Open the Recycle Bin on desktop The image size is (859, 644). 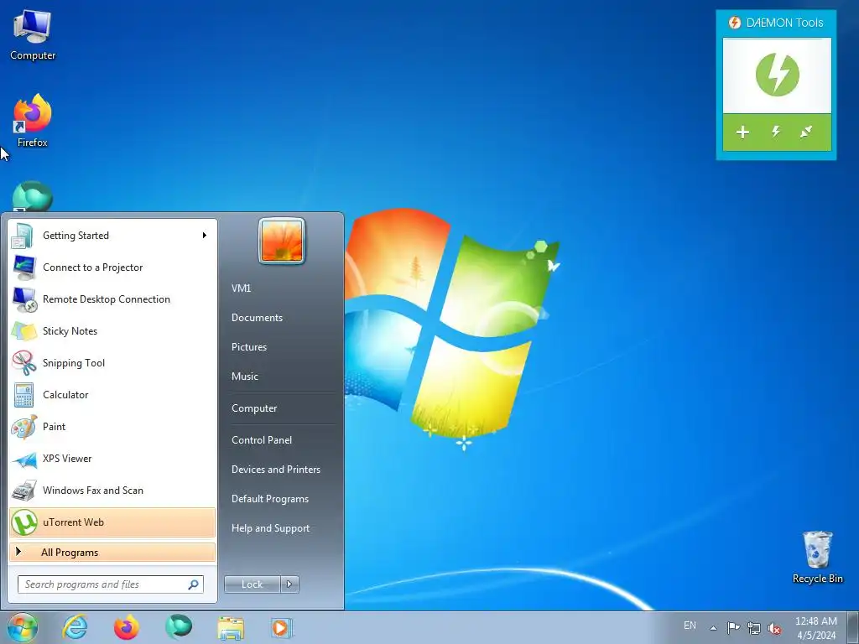(x=817, y=557)
